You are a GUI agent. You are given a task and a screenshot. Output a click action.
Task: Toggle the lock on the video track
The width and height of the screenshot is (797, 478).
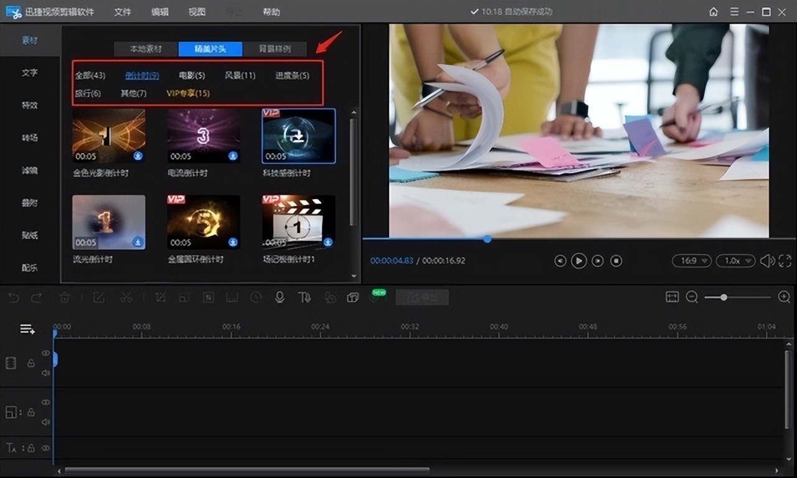tap(31, 363)
